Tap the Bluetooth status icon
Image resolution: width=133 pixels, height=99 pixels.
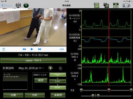coord(124,1)
